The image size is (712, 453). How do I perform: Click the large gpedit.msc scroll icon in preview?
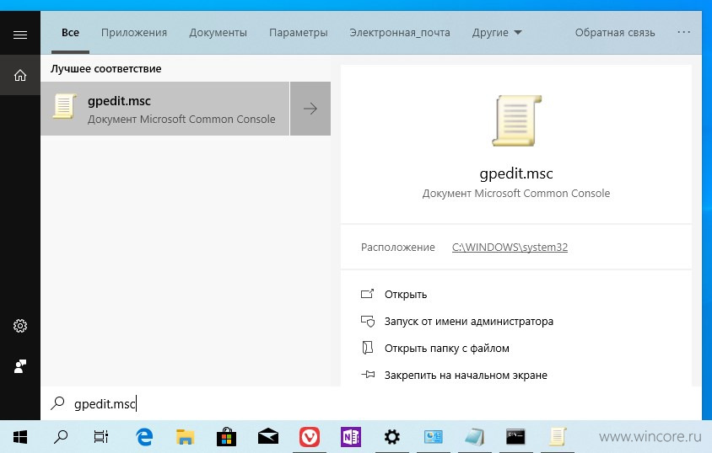(x=517, y=120)
